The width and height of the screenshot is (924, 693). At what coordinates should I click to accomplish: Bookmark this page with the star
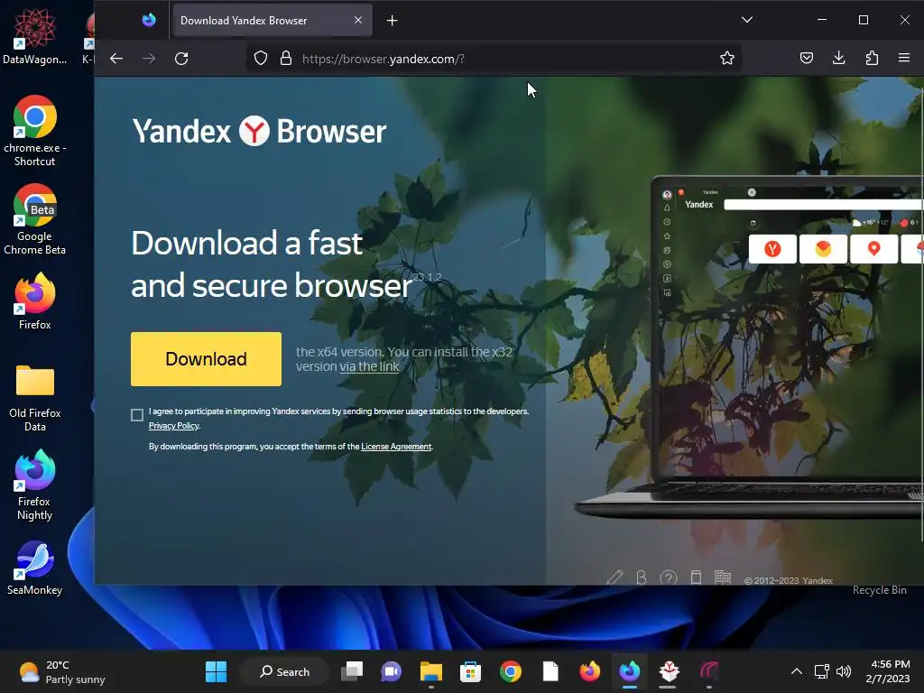point(727,59)
